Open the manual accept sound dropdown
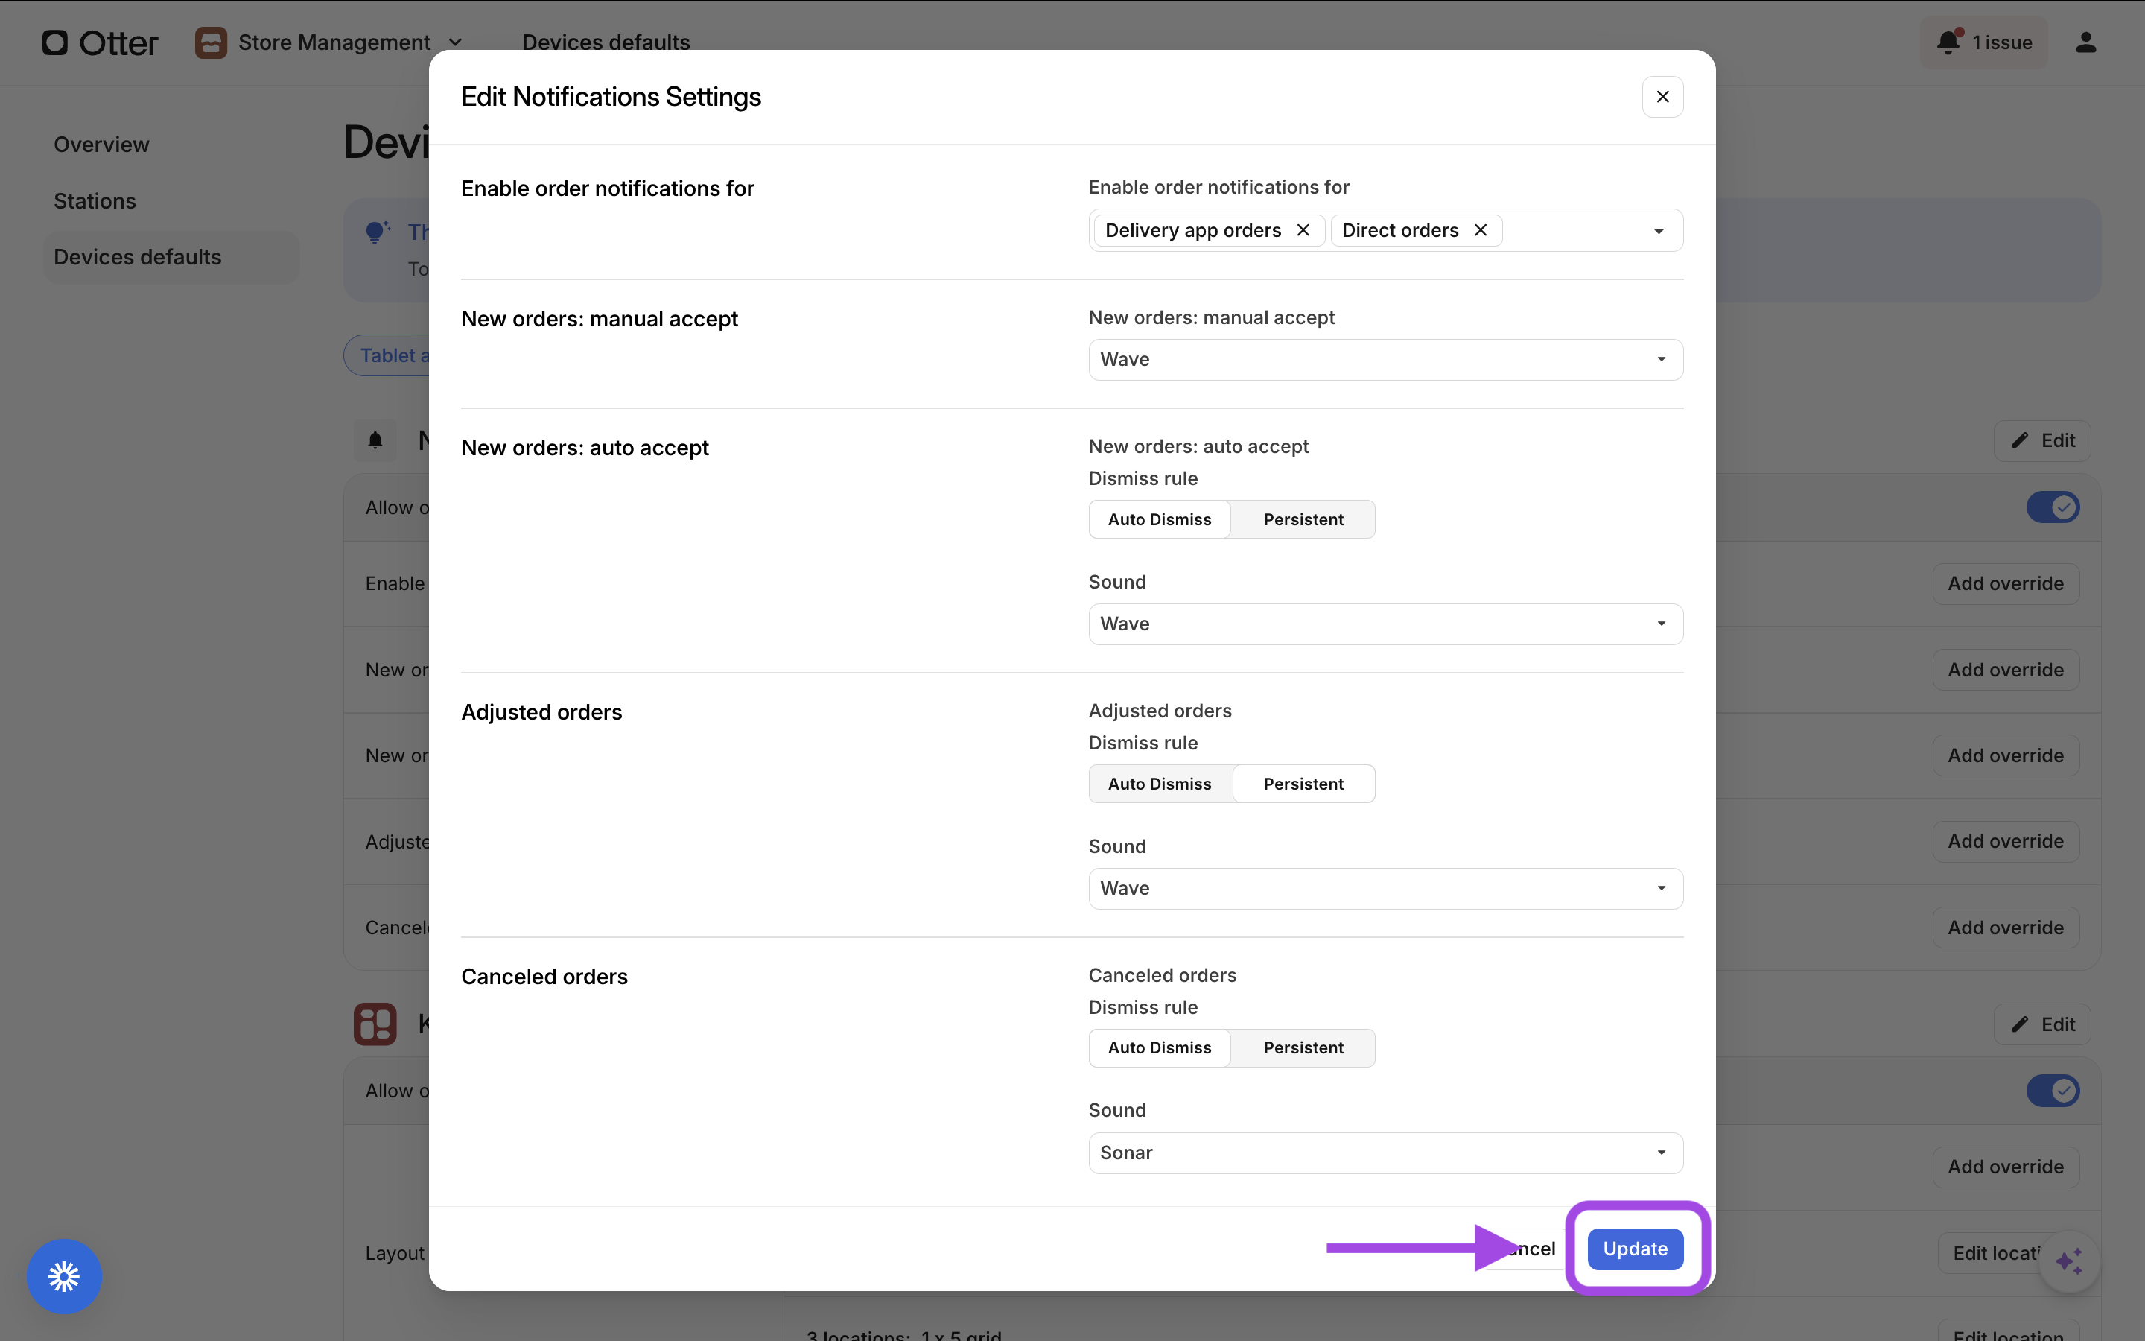 click(x=1385, y=360)
